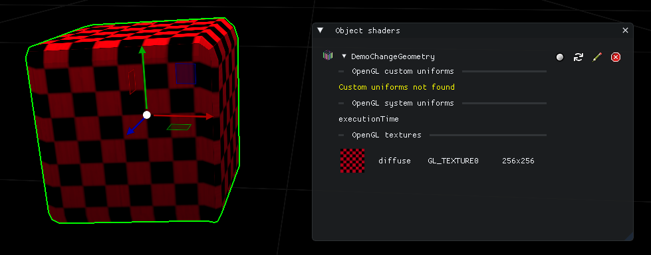Click the Object shaders panel title
The width and height of the screenshot is (651, 255).
[368, 31]
